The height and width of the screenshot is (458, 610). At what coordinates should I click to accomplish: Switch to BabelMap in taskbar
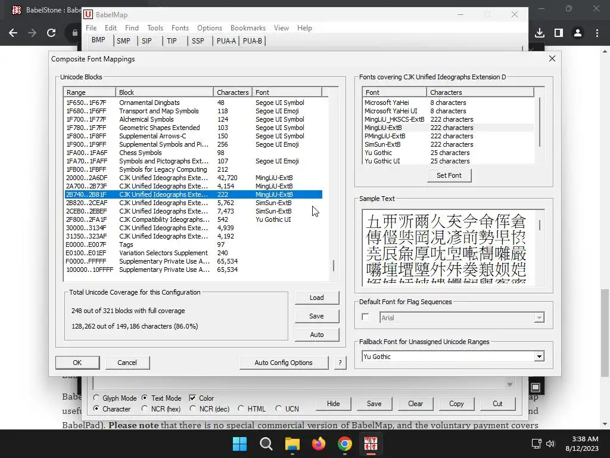point(371,444)
